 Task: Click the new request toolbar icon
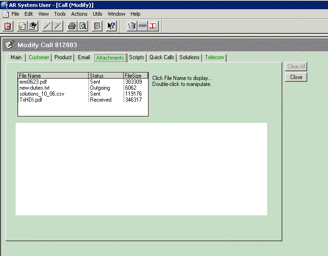point(22,26)
